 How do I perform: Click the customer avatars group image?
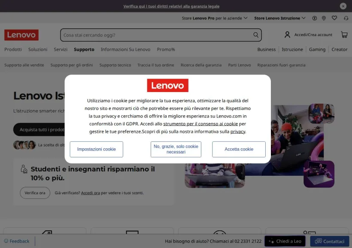(24, 145)
